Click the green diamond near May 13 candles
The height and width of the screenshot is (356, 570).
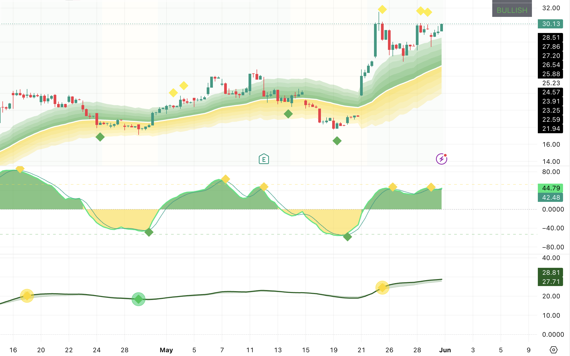point(288,114)
